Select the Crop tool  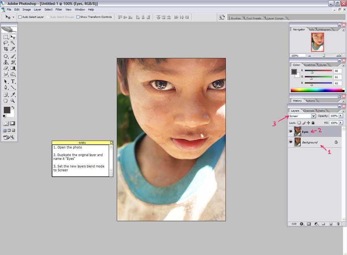[6, 49]
